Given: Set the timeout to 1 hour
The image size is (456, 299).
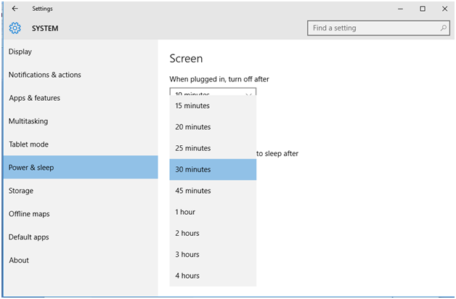Looking at the screenshot, I should click(212, 212).
